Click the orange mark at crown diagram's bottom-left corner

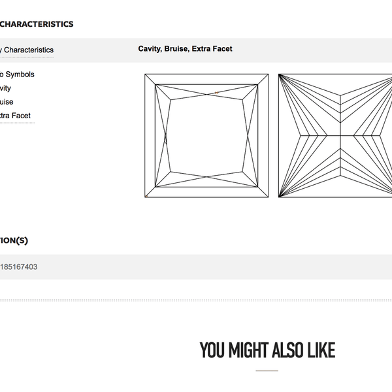(146, 196)
